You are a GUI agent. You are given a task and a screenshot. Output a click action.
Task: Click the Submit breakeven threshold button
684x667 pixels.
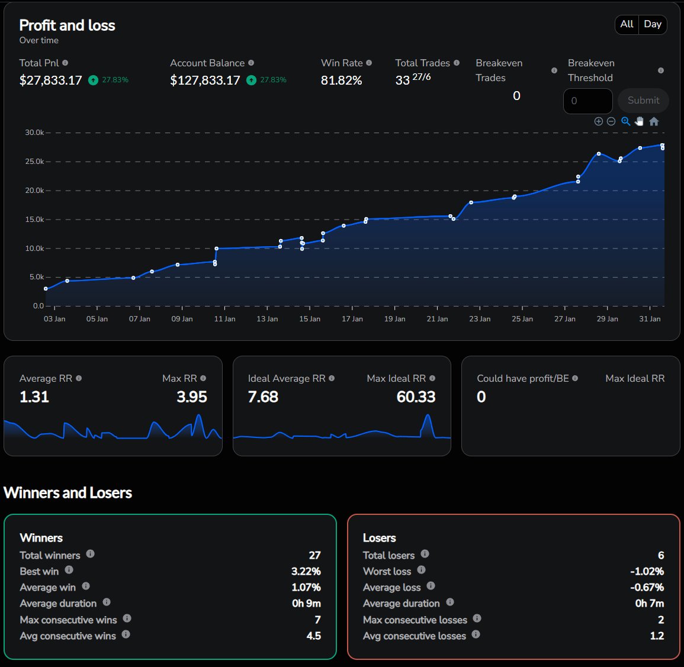coord(643,101)
